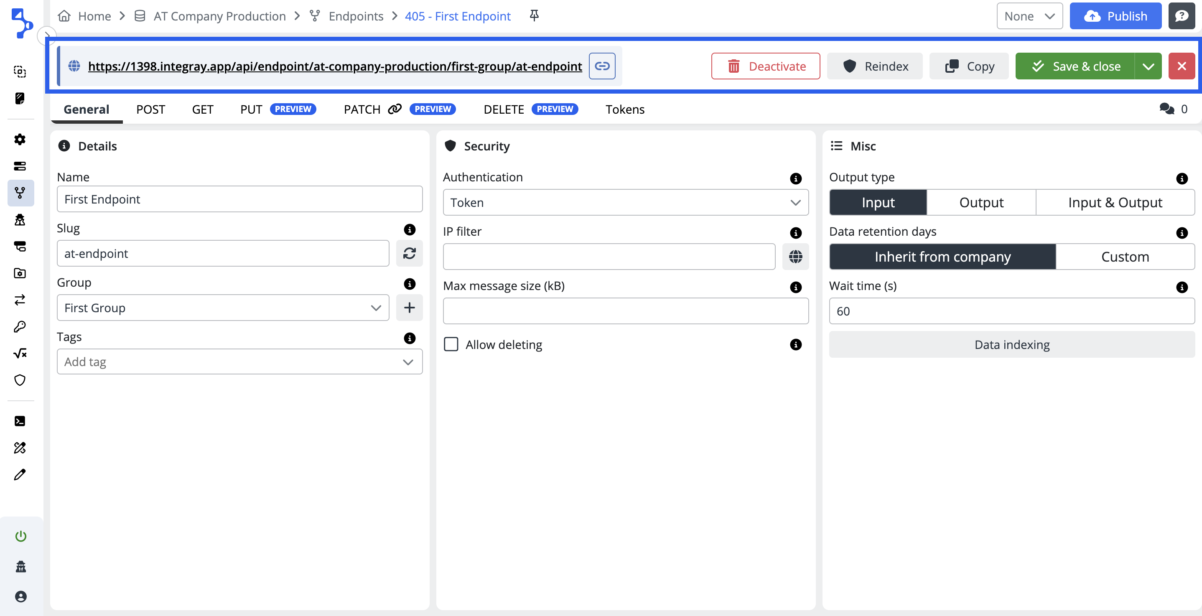The width and height of the screenshot is (1202, 616).
Task: Pin this page using the breadcrumb pin icon
Action: 534,16
